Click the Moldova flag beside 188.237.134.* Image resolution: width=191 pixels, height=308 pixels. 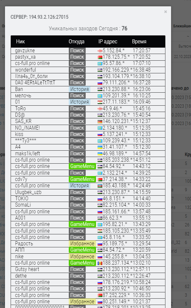pyautogui.click(x=100, y=263)
